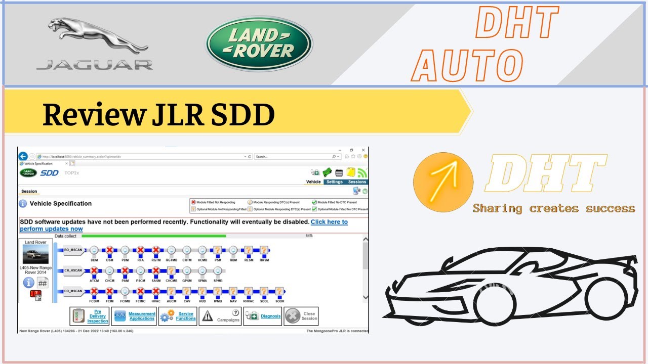Click the FCIMC module icon
The image size is (648, 364).
[x=140, y=291]
